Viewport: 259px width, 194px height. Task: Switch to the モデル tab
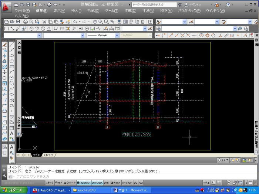point(36,155)
